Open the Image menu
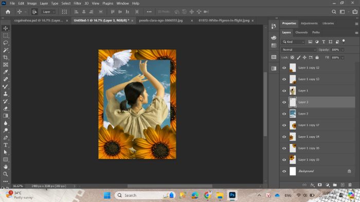360x202 pixels. [x=32, y=4]
